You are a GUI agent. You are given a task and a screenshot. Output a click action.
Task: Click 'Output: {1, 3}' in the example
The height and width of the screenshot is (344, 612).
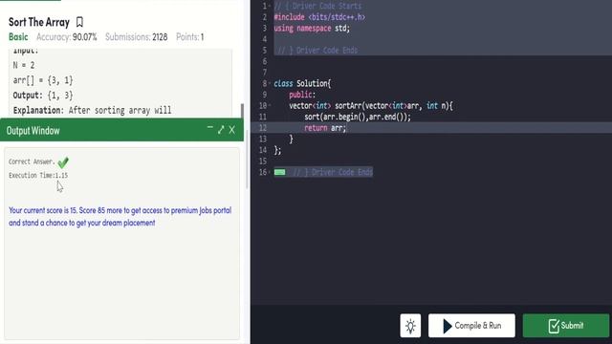[43, 96]
